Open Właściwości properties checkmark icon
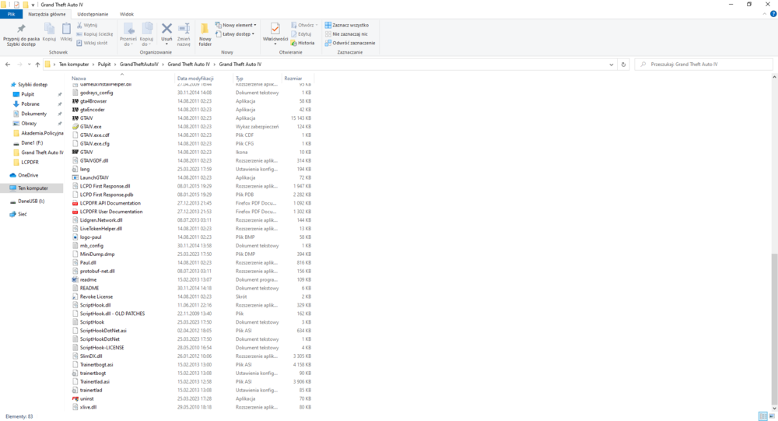The image size is (778, 421). 275,32
